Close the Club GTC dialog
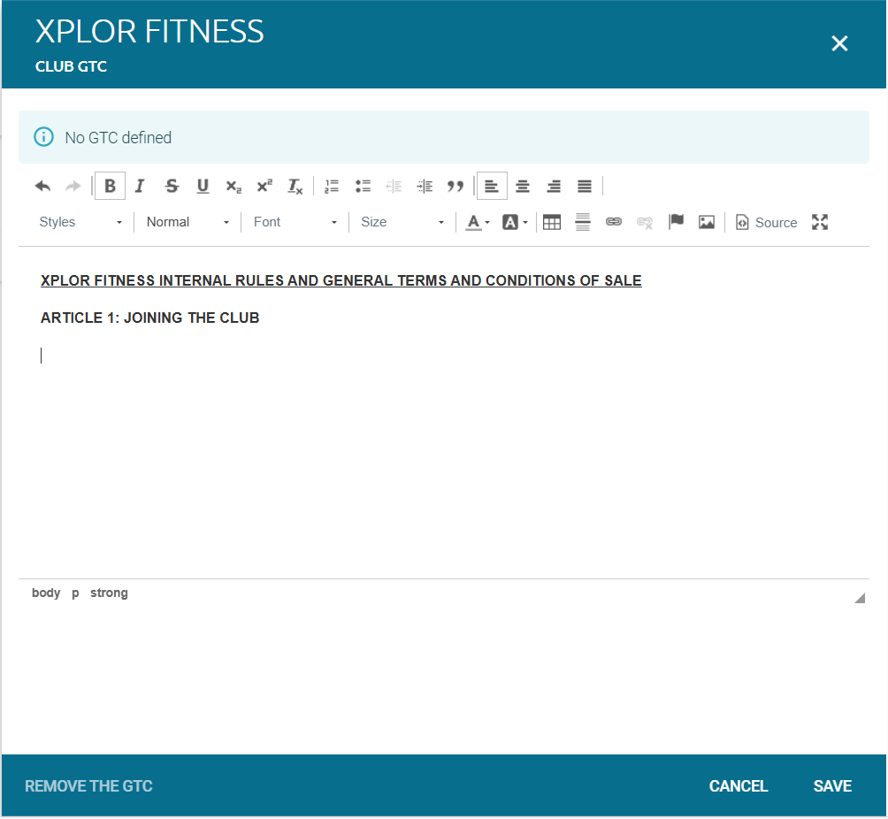Viewport: 888px width, 819px height. [839, 43]
